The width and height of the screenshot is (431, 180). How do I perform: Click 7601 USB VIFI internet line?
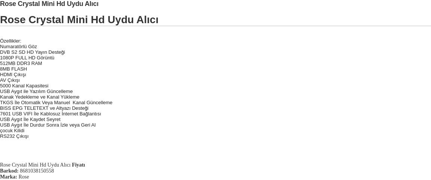click(x=51, y=114)
